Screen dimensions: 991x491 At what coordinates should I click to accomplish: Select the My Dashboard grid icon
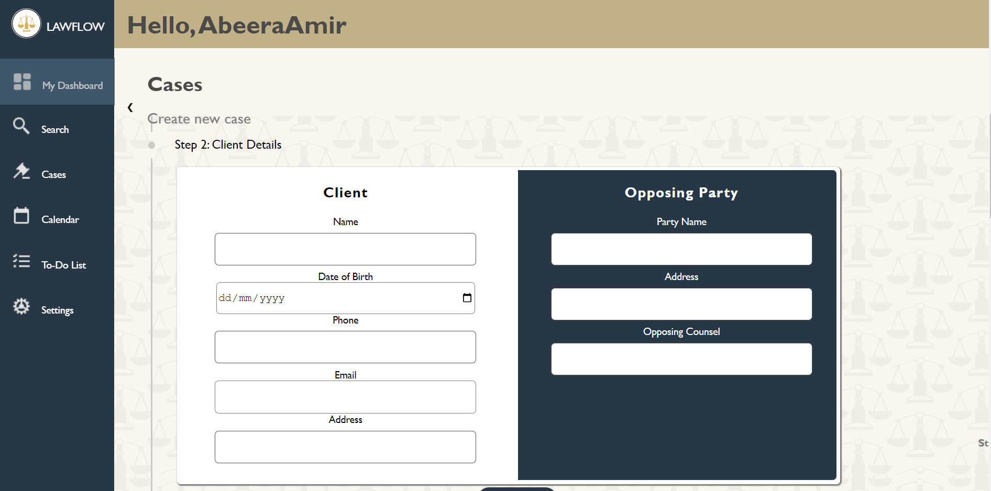[x=22, y=81]
